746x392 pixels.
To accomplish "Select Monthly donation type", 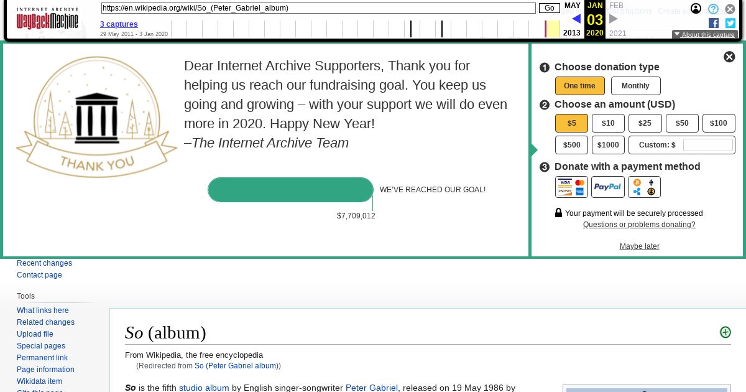I will click(x=635, y=86).
